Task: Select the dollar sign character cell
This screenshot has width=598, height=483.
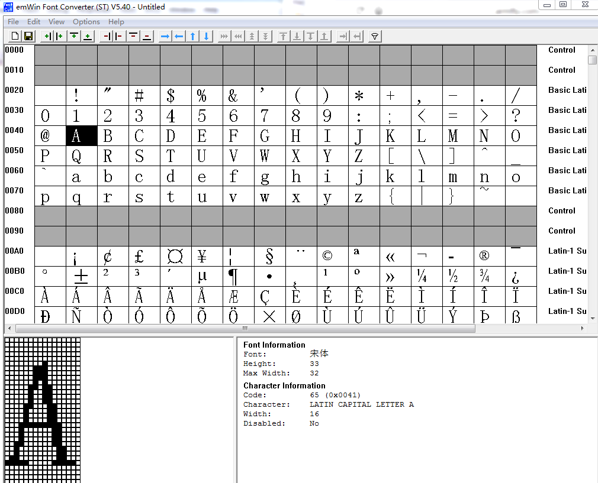Action: [x=171, y=96]
